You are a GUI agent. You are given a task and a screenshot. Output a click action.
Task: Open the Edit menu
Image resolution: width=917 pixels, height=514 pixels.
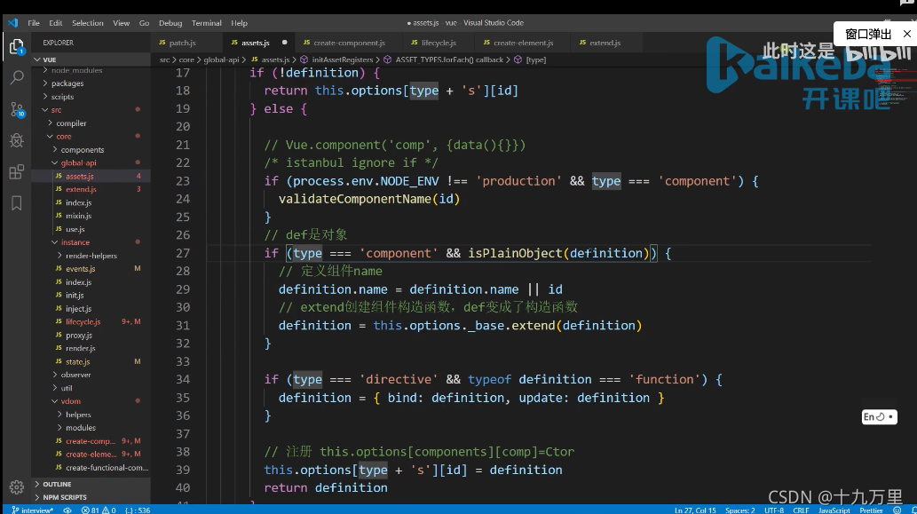56,23
